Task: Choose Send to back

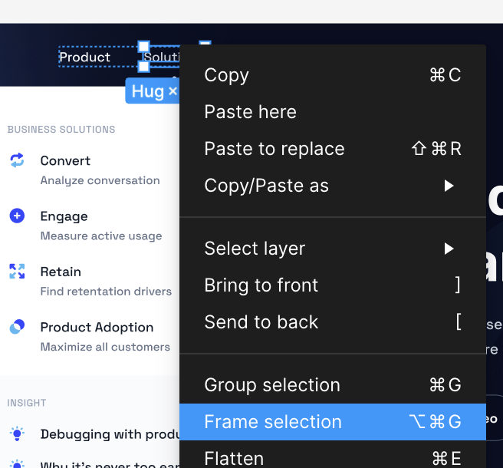Action: pyautogui.click(x=333, y=322)
